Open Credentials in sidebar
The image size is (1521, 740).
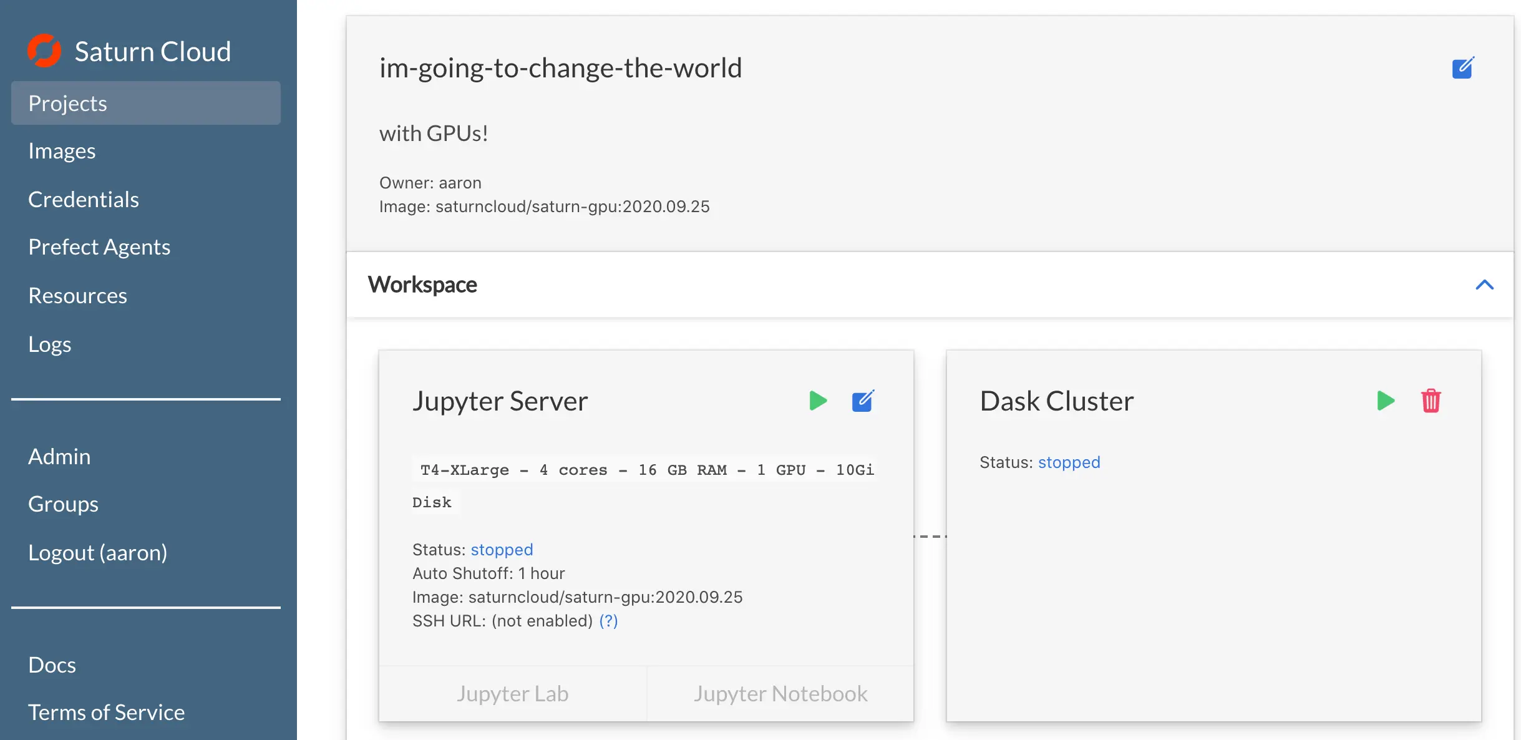click(84, 200)
